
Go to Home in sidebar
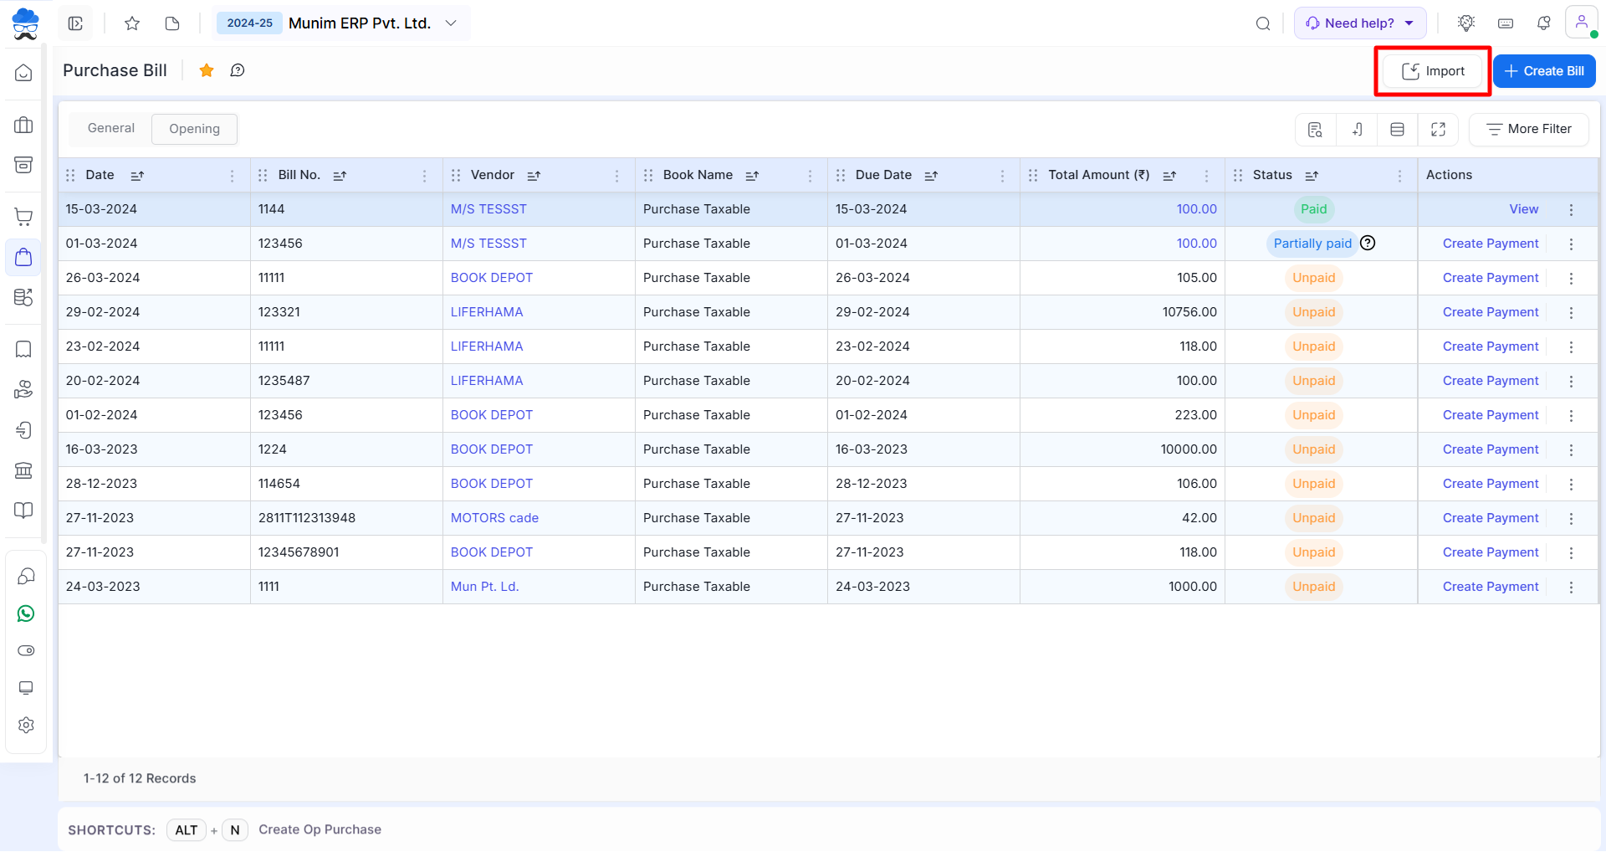[23, 73]
